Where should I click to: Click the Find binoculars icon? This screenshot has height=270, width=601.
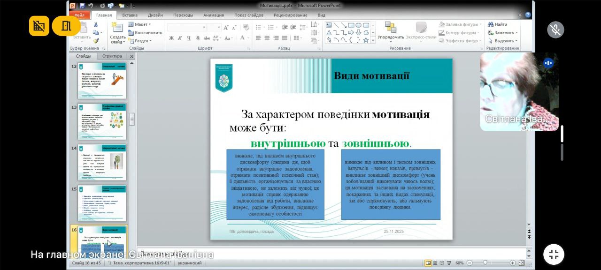[x=491, y=24]
